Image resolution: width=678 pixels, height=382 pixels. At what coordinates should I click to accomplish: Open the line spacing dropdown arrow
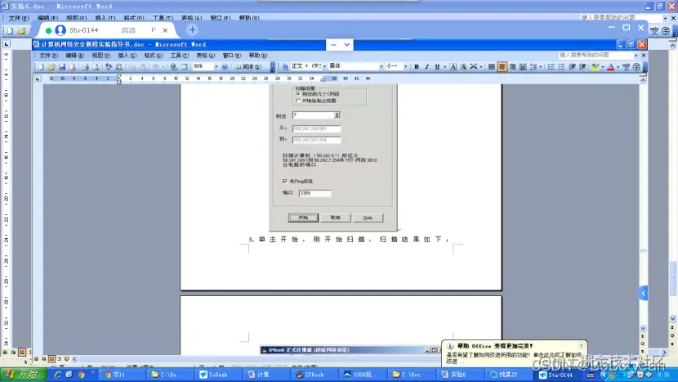pos(541,67)
